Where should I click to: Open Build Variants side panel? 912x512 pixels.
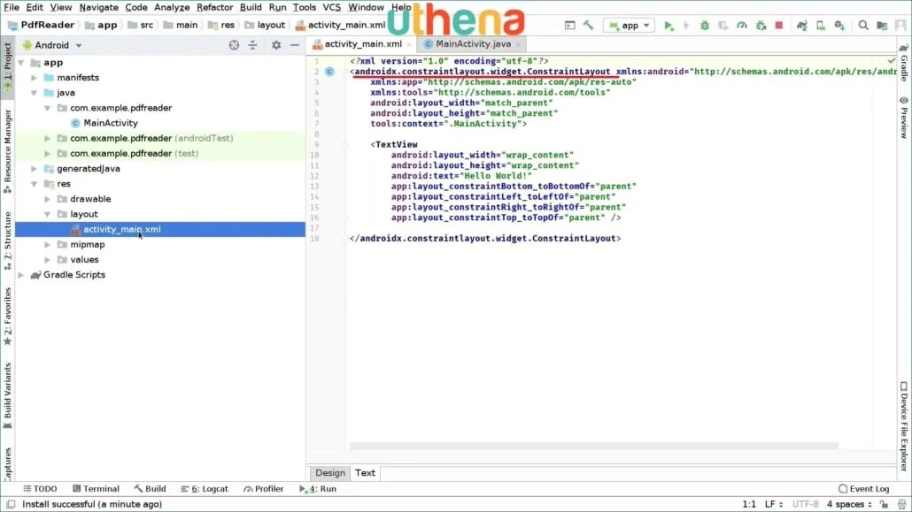click(8, 396)
